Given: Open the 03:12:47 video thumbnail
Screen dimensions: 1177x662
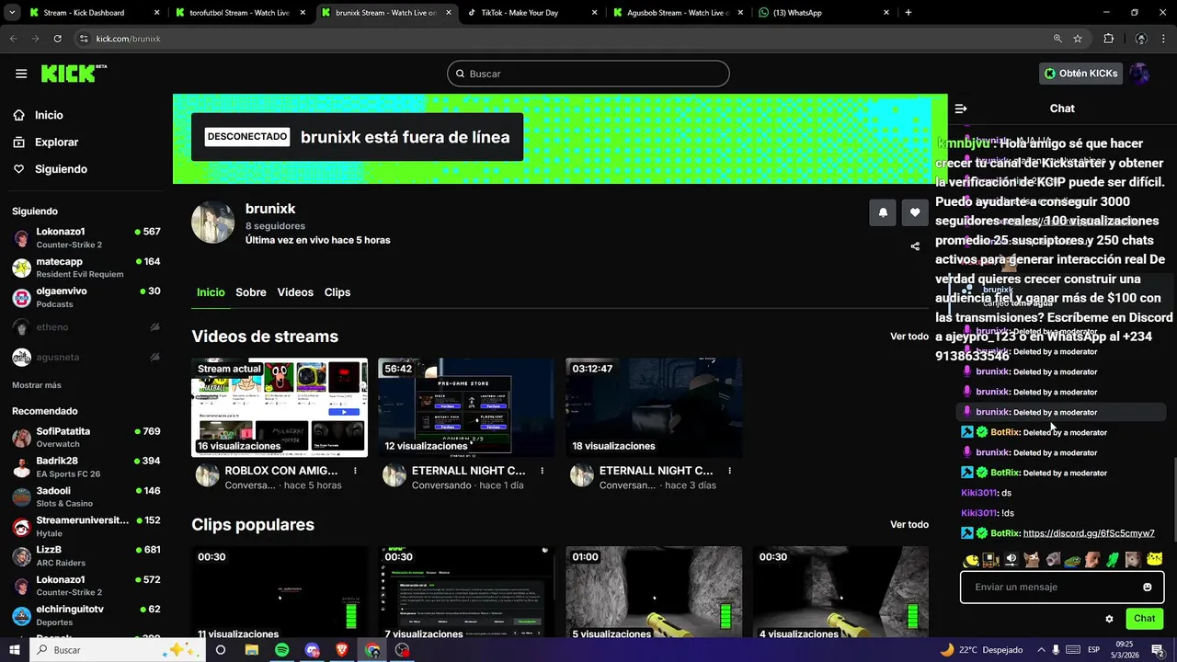Looking at the screenshot, I should coord(654,407).
